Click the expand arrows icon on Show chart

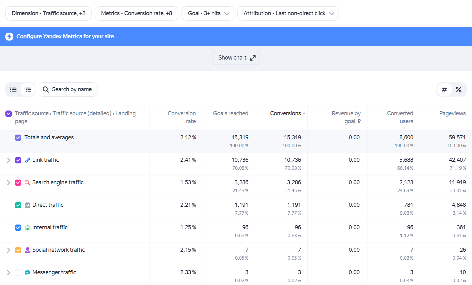pos(253,58)
